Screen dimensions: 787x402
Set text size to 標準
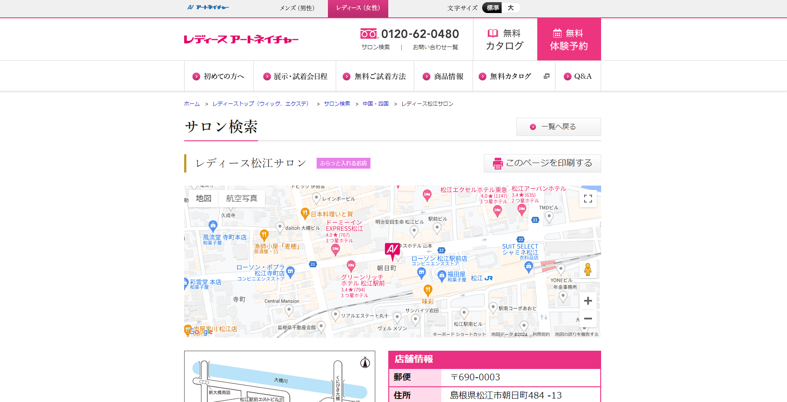point(493,8)
